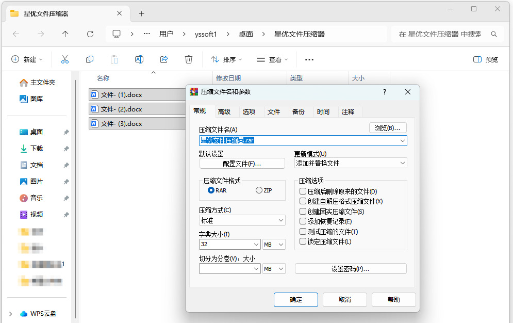Open the 备份 tab
Viewport: 513px width, 323px height.
point(299,112)
